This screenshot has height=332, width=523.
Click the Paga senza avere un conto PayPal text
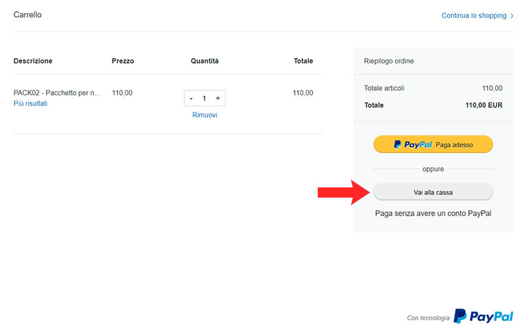click(433, 213)
